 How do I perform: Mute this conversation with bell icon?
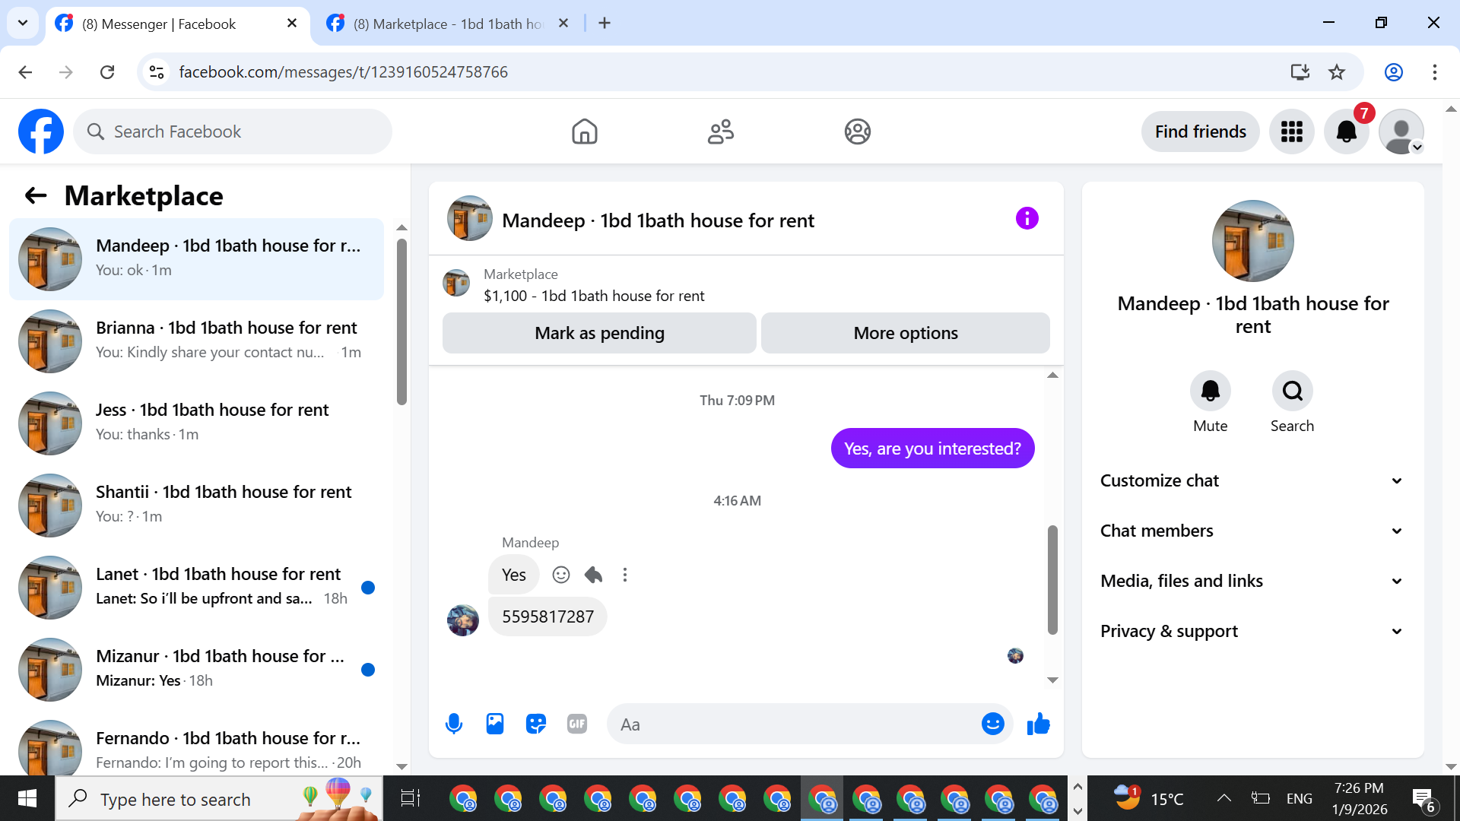click(x=1210, y=391)
